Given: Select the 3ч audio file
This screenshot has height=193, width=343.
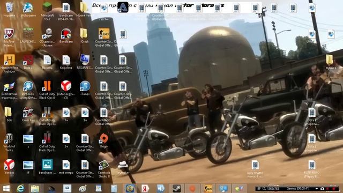Looking at the screenshot, I should click(x=85, y=114).
